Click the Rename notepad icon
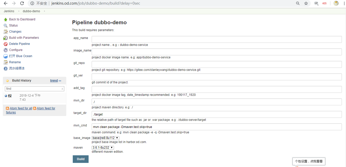 [x=6, y=62]
